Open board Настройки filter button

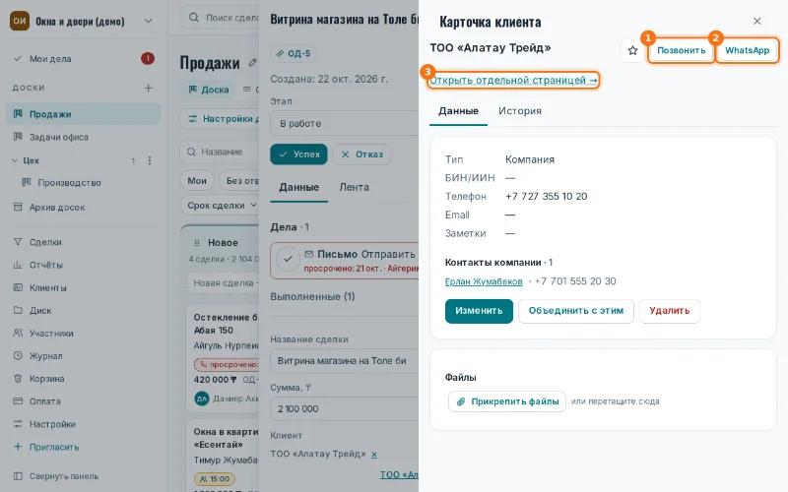[220, 119]
